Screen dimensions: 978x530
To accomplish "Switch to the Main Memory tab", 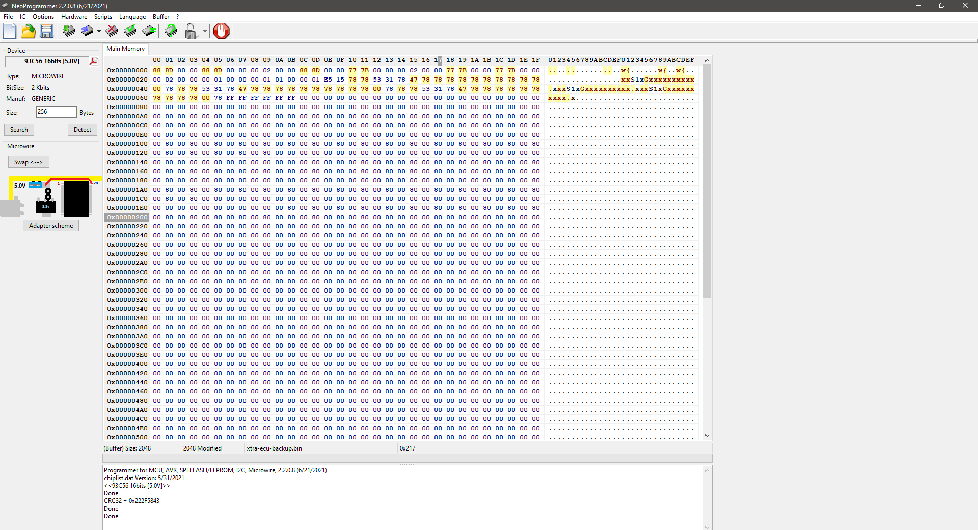I will 125,49.
